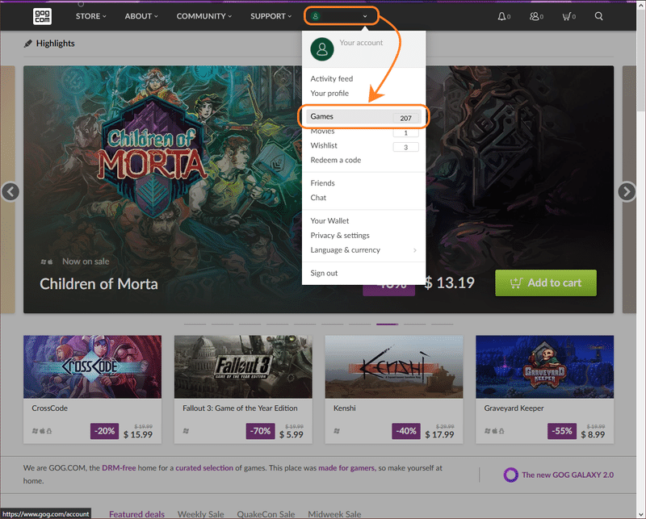Click the pencil icon beside Highlights
Screen dimensions: 646x519
point(28,44)
